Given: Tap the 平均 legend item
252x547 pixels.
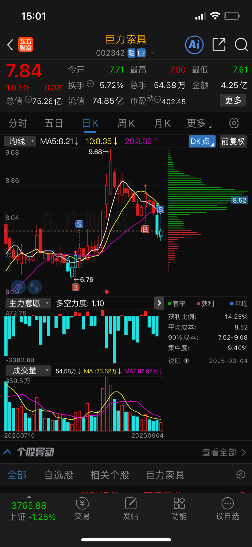Looking at the screenshot, I should pyautogui.click(x=239, y=304).
